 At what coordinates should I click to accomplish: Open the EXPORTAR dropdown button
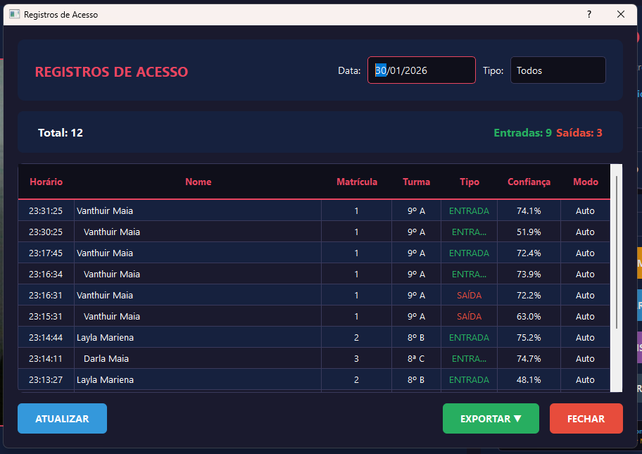pos(491,419)
